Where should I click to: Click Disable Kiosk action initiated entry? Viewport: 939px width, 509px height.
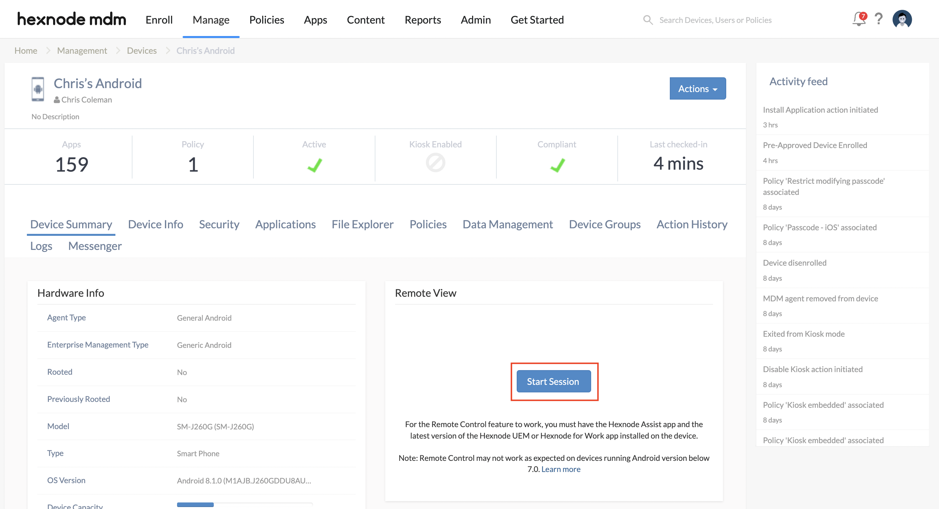(812, 369)
